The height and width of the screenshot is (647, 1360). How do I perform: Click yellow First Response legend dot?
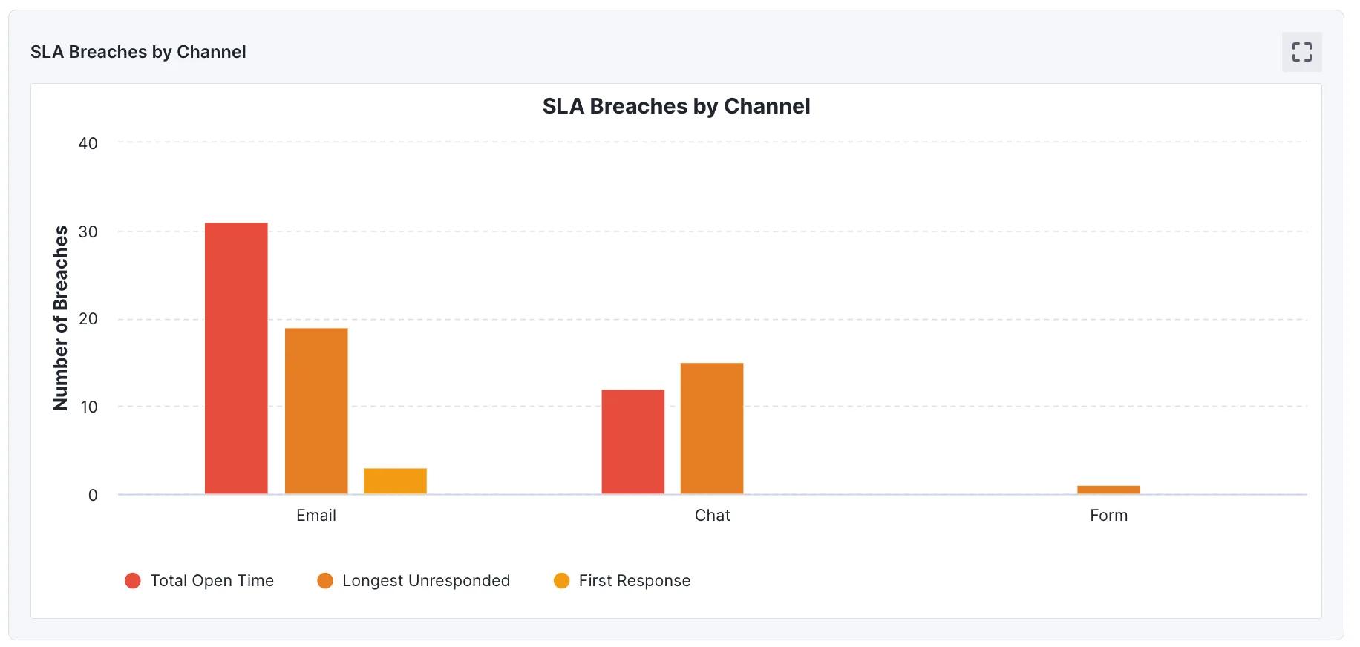[562, 581]
